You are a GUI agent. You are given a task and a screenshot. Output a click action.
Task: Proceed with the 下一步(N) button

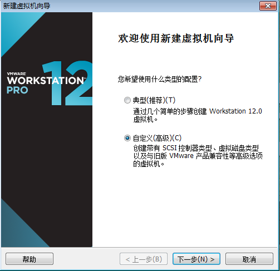point(197,259)
